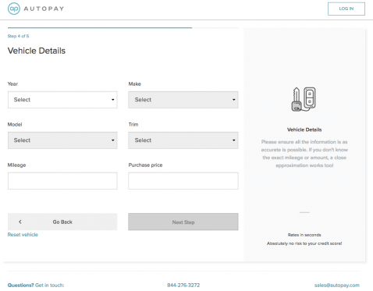Open the Model dropdown
This screenshot has height=291, width=373.
[x=62, y=140]
